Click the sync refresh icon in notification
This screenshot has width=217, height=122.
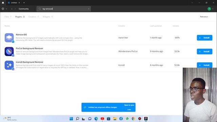tap(85, 107)
